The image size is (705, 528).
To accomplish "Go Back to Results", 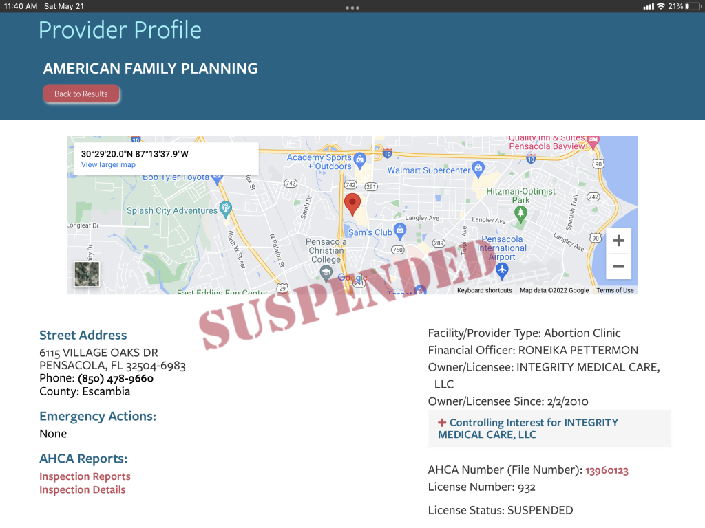I will click(81, 93).
